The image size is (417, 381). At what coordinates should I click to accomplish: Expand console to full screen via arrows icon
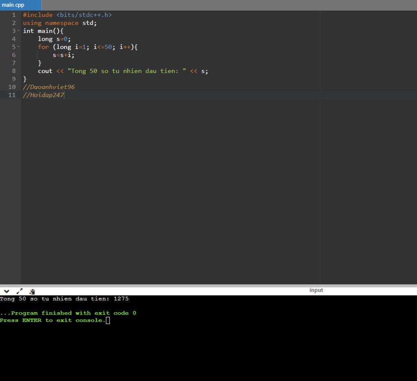pyautogui.click(x=20, y=291)
